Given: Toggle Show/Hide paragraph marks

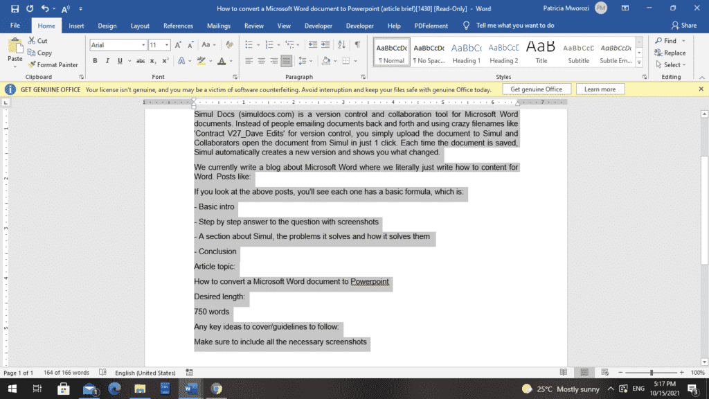Looking at the screenshot, I should (357, 44).
